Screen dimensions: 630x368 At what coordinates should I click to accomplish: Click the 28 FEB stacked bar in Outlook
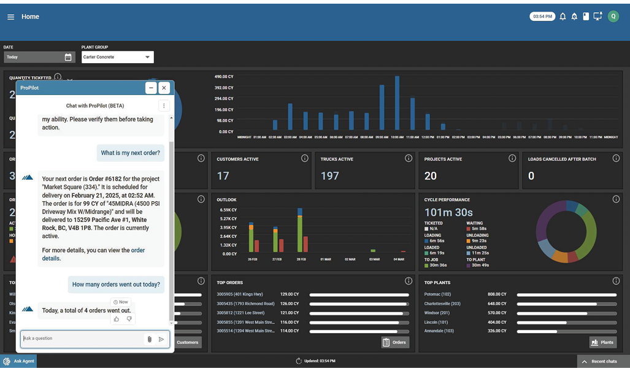pos(300,230)
